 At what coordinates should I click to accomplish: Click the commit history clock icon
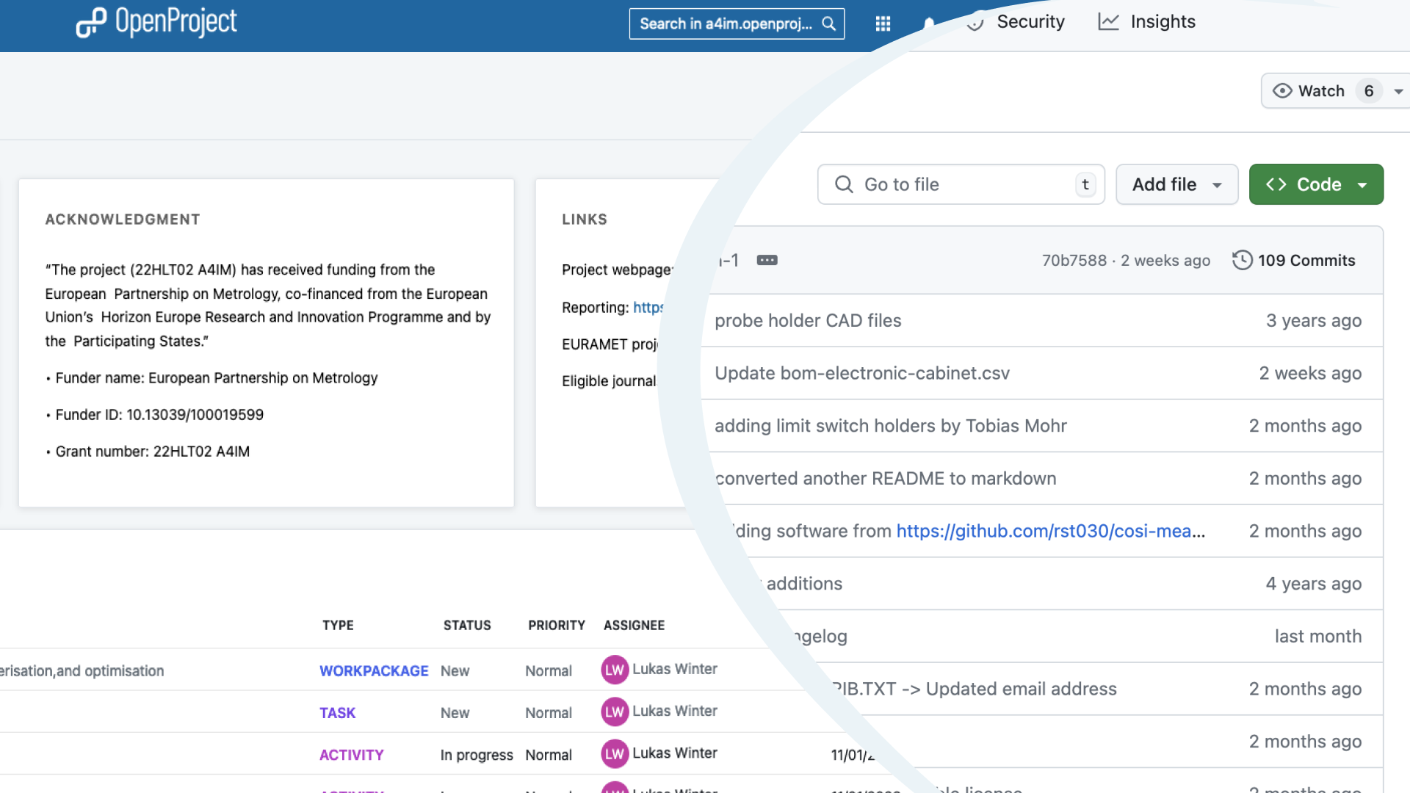point(1242,260)
